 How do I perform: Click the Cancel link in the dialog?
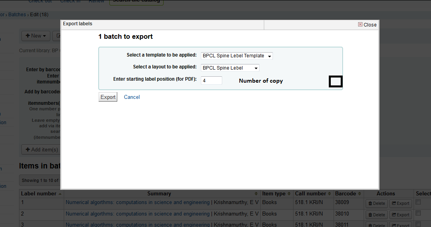click(132, 97)
